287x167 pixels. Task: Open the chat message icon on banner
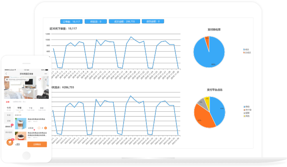40,79
